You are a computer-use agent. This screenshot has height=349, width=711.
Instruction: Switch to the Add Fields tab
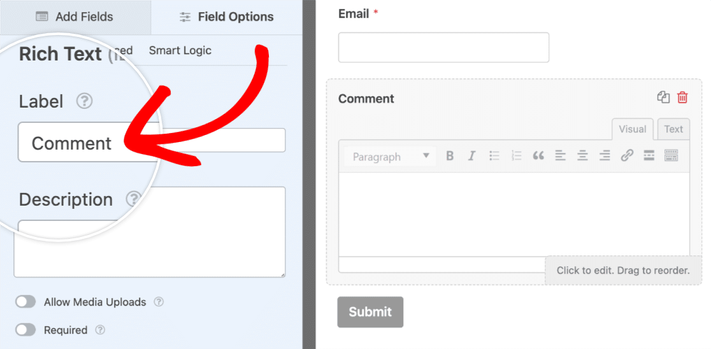pyautogui.click(x=75, y=17)
